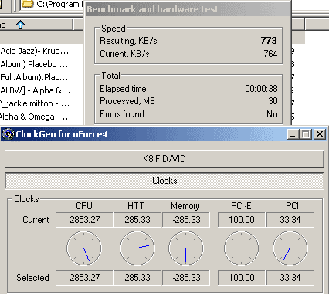Viewport: 329px width, 294px height.
Task: Click Current CPU value 2853.27
Action: (84, 220)
